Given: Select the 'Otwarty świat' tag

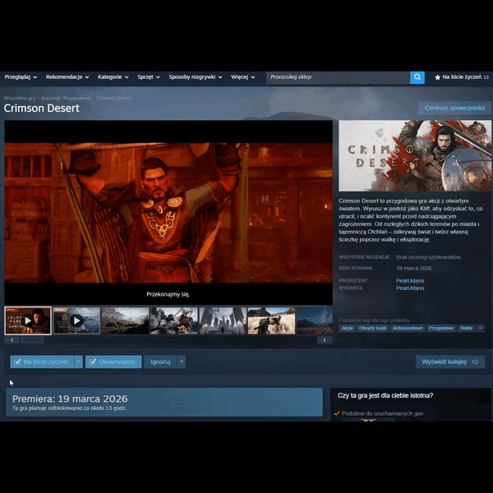Looking at the screenshot, I should [372, 328].
